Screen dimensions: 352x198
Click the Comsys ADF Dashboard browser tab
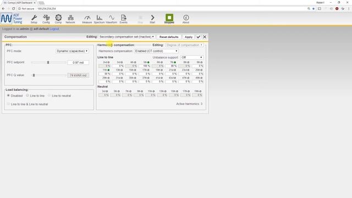19,3
